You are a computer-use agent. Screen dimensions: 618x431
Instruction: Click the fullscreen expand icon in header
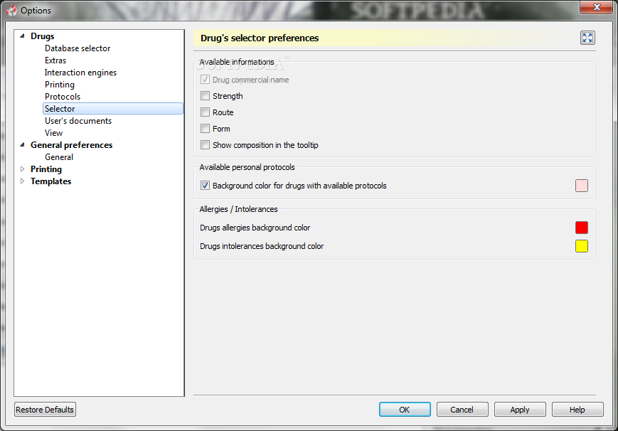point(587,38)
